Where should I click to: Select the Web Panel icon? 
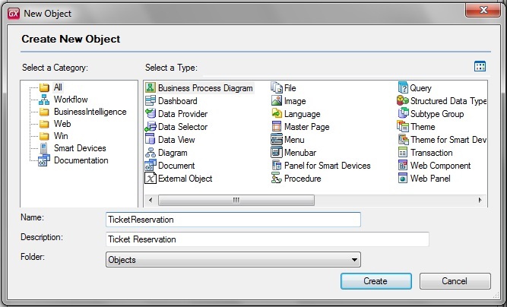(404, 179)
